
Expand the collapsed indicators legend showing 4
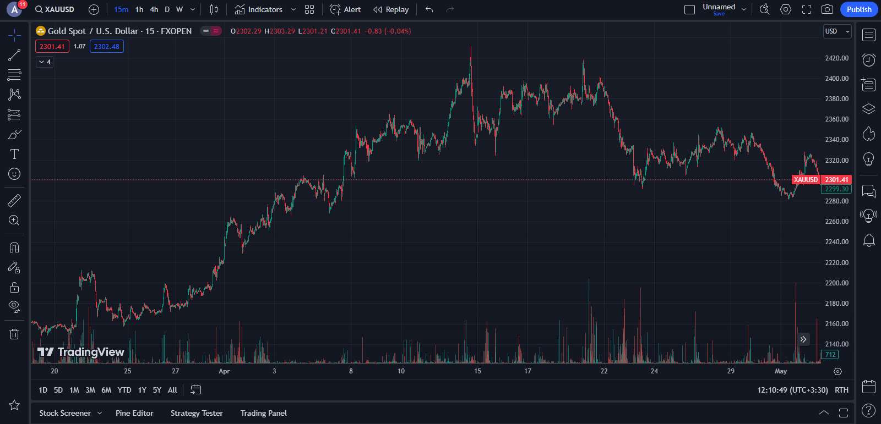[x=45, y=62]
